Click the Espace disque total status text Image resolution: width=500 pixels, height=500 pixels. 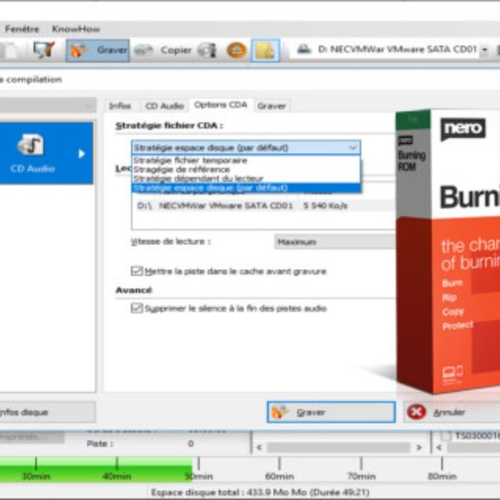[260, 492]
